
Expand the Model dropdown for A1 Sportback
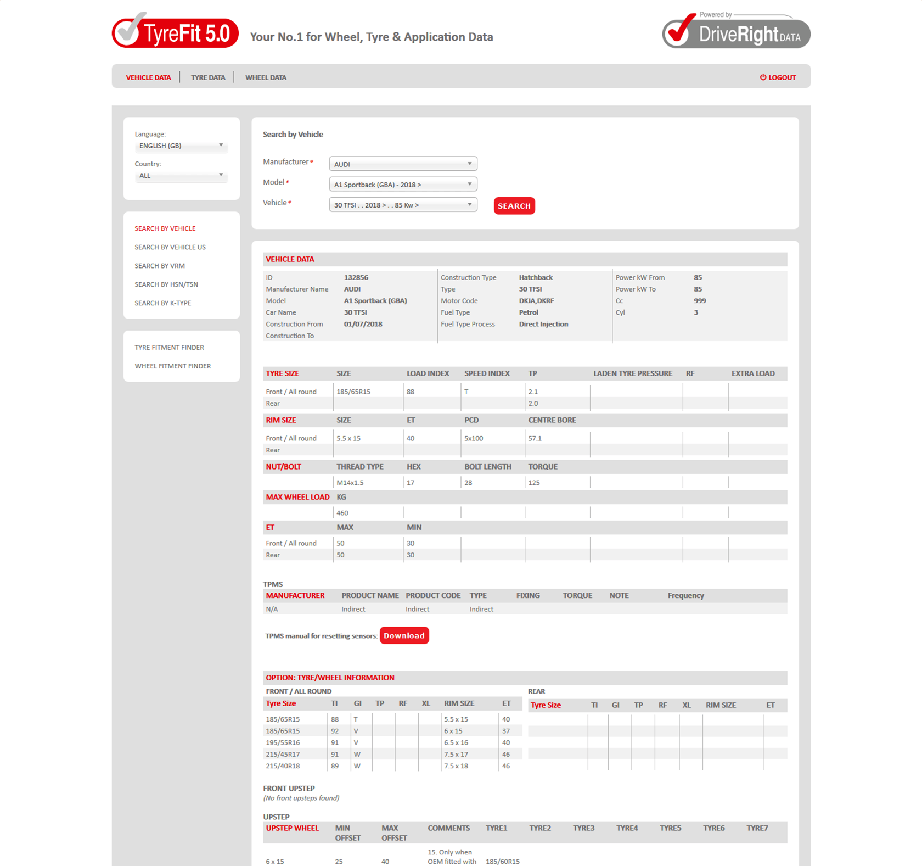coord(403,184)
